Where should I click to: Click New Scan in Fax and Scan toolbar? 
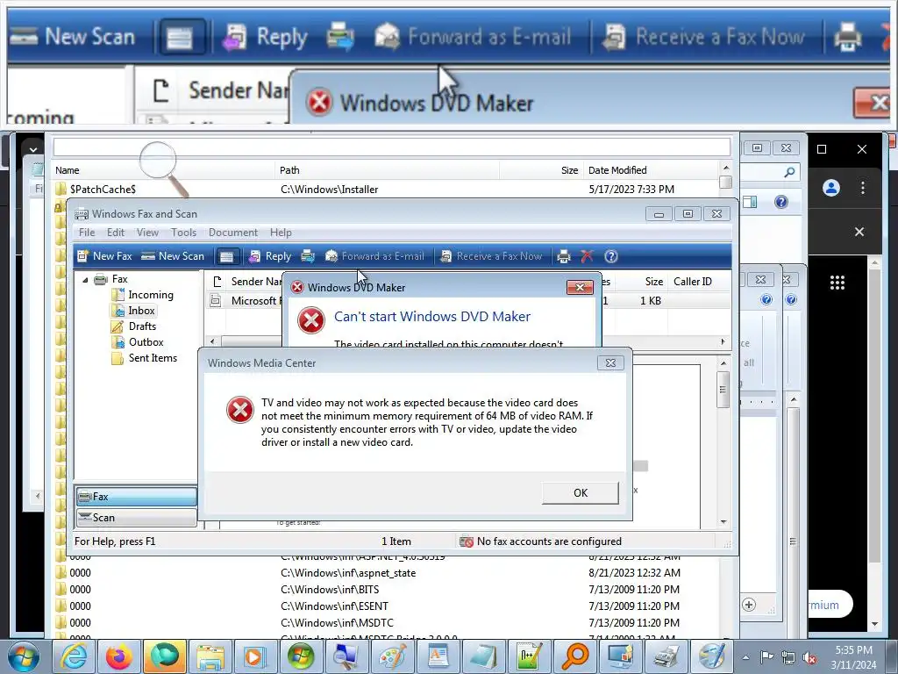pos(173,256)
